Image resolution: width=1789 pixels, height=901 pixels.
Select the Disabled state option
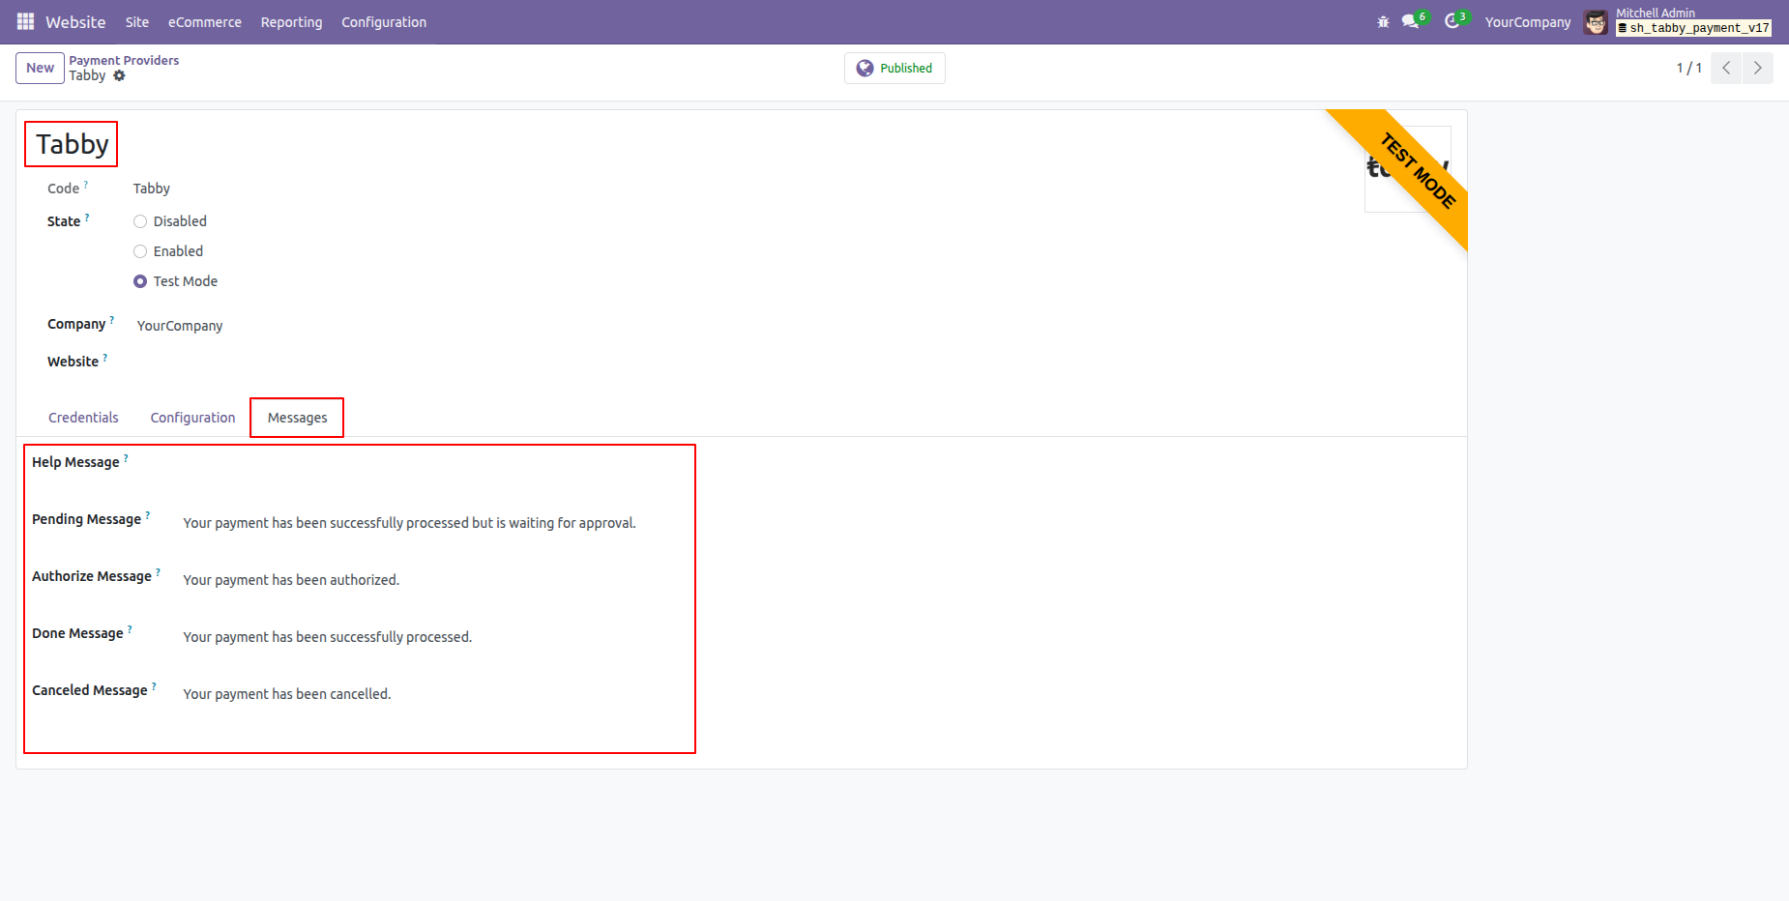(x=140, y=221)
